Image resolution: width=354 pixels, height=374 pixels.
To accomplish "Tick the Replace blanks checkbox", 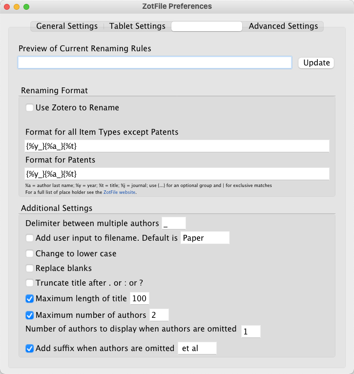I will point(30,268).
